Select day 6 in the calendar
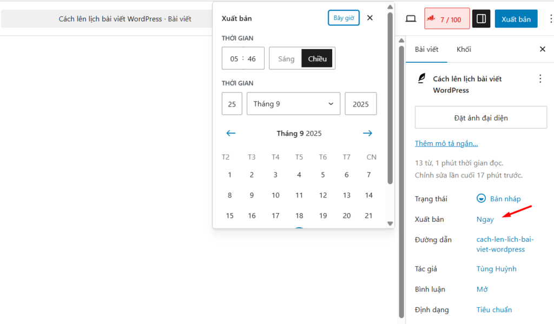The width and height of the screenshot is (554, 324). point(347,175)
